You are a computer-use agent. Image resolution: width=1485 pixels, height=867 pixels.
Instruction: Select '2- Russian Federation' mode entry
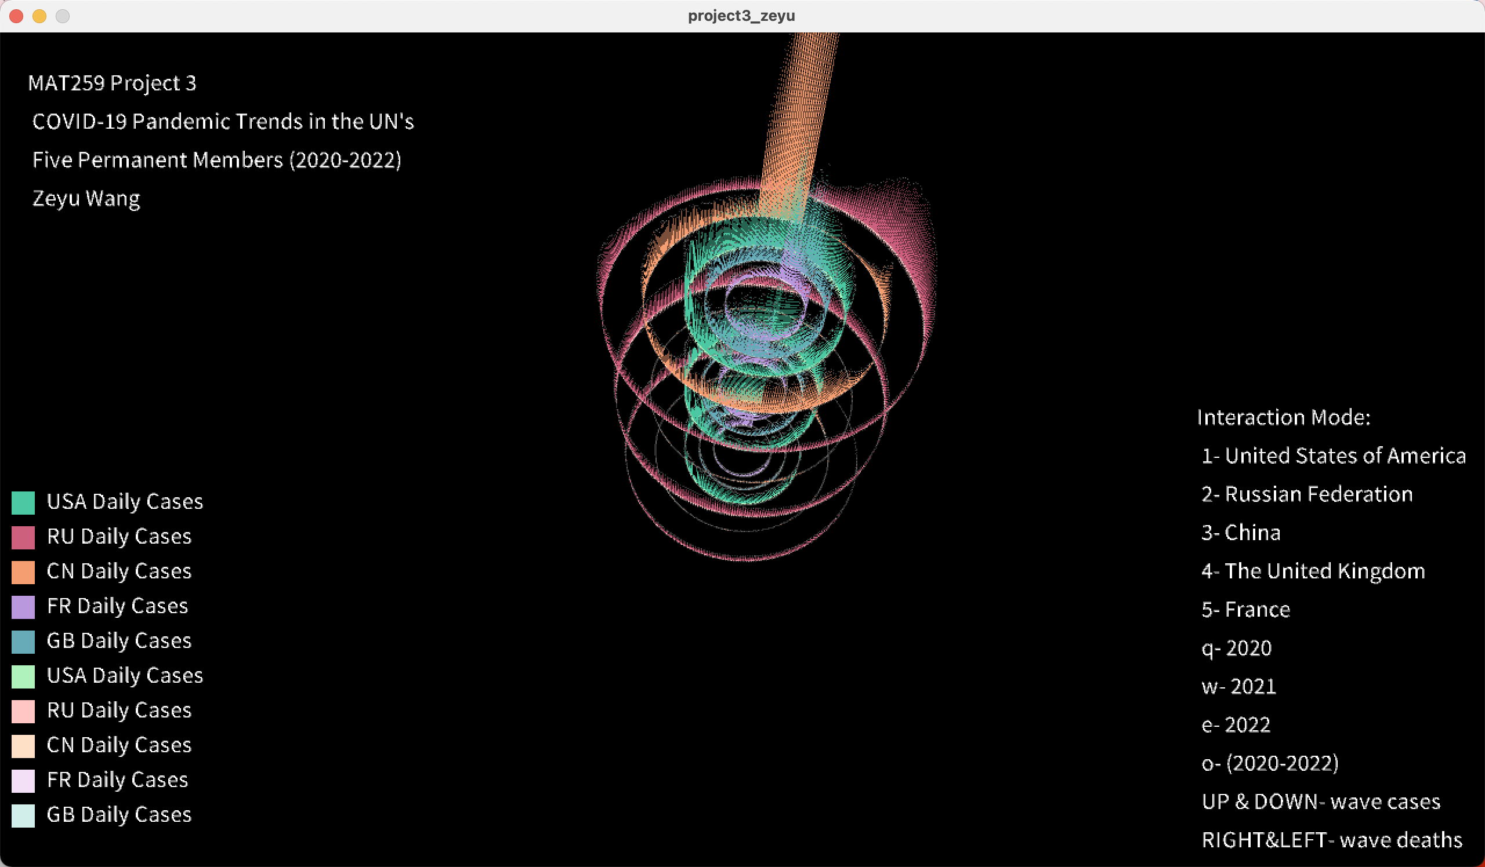click(1306, 494)
